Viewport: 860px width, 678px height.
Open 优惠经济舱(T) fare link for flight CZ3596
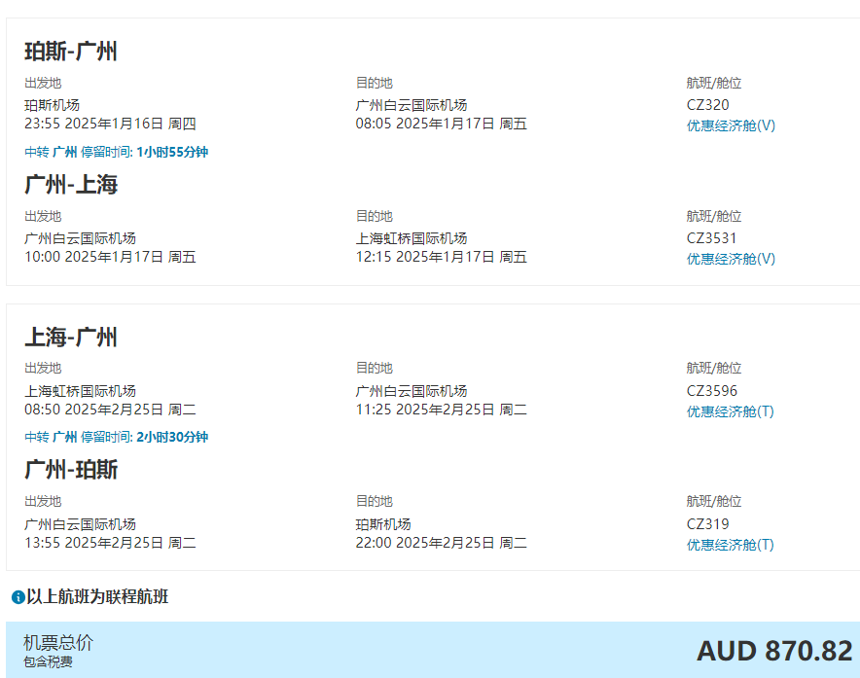(x=730, y=411)
